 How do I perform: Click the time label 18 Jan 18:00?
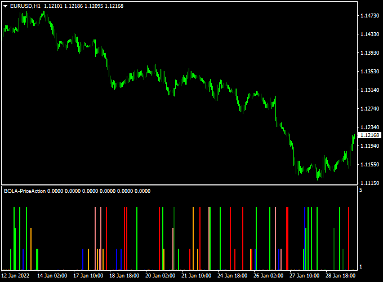(x=124, y=276)
